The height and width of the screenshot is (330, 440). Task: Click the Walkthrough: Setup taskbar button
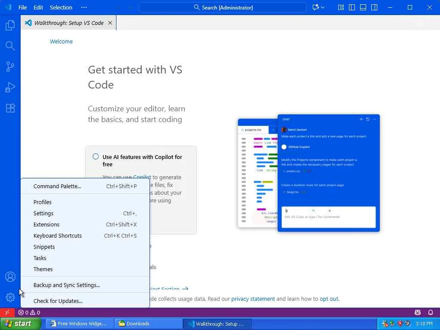tap(217, 324)
